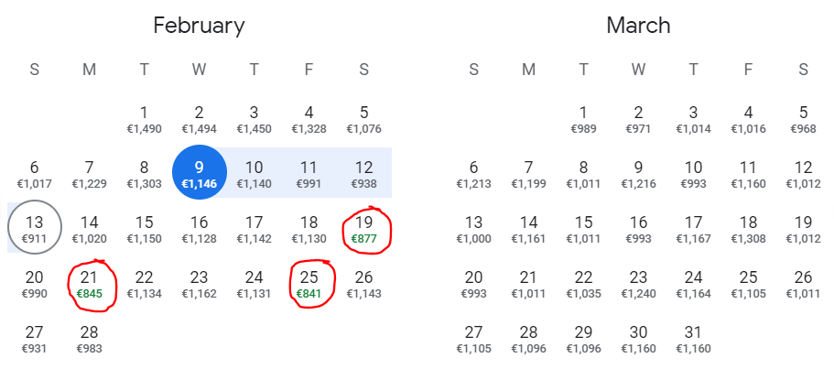Screen dimensions: 834x369
Task: Pick February 13 at €911
Action: (x=35, y=228)
